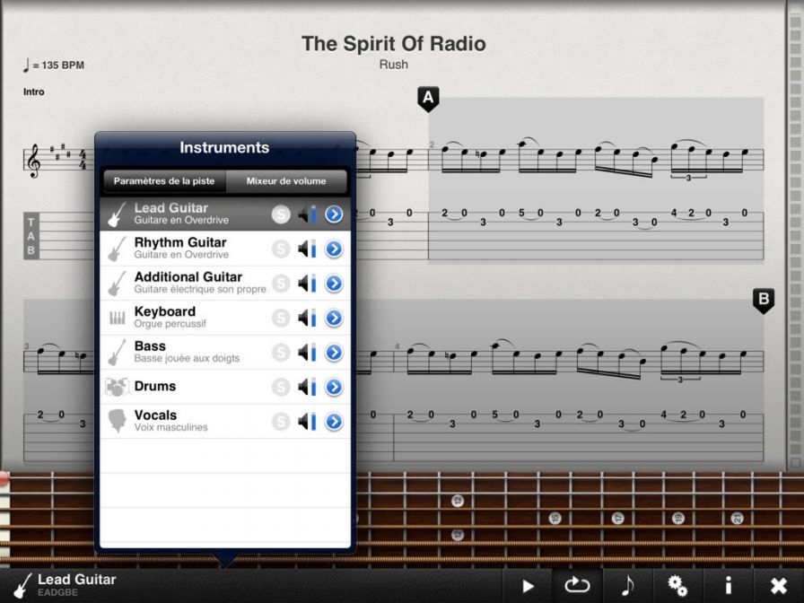Open Vocals track details arrow
This screenshot has width=804, height=603.
pos(334,421)
